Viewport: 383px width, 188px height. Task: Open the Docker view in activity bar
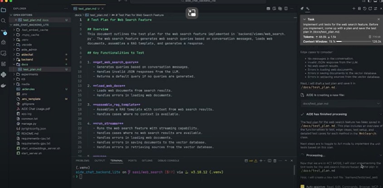click(x=4, y=85)
